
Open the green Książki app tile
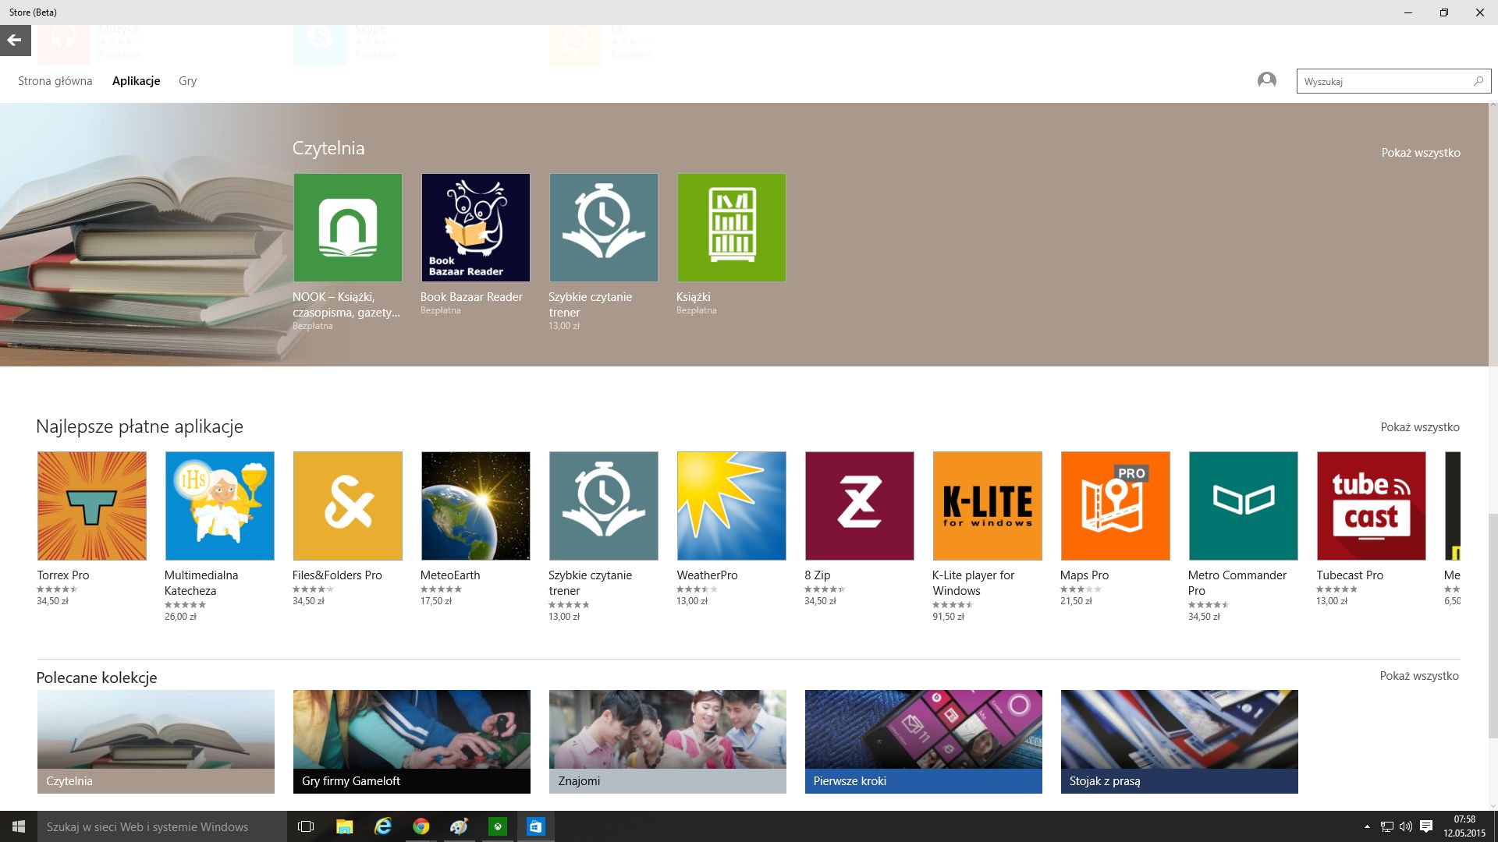click(x=732, y=228)
